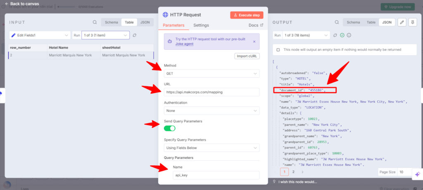
Task: Open output run selector 1 of 3 (18 items)
Action: pyautogui.click(x=306, y=36)
